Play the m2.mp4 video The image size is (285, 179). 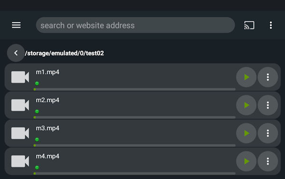[x=246, y=105]
